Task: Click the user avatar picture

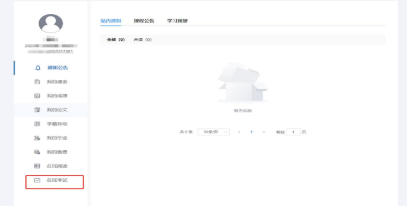Action: [x=51, y=23]
